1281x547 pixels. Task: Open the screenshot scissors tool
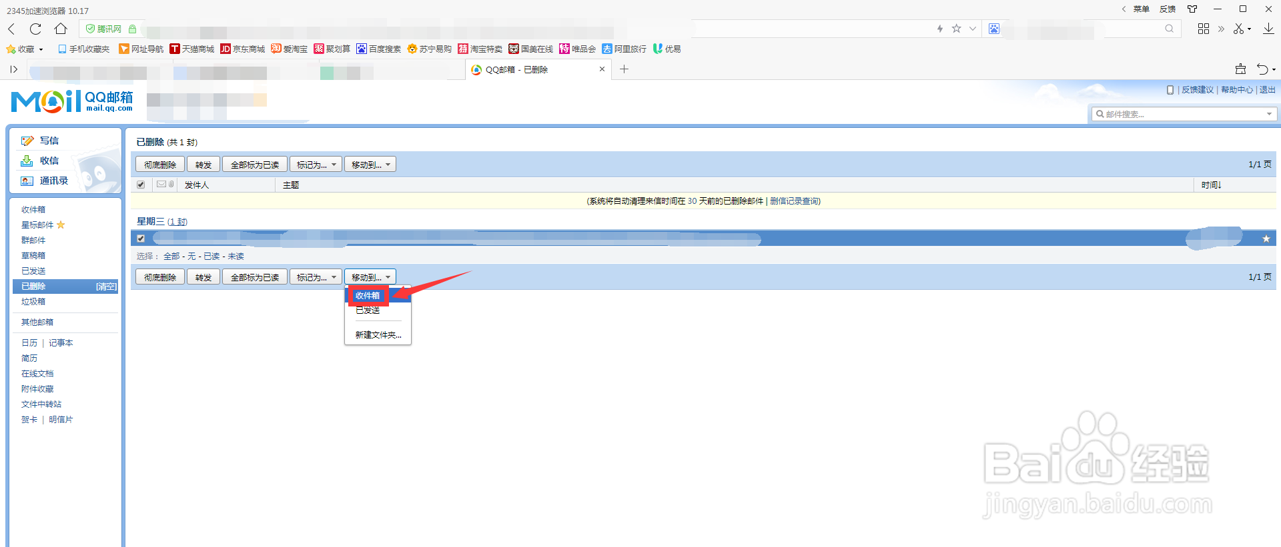point(1239,29)
